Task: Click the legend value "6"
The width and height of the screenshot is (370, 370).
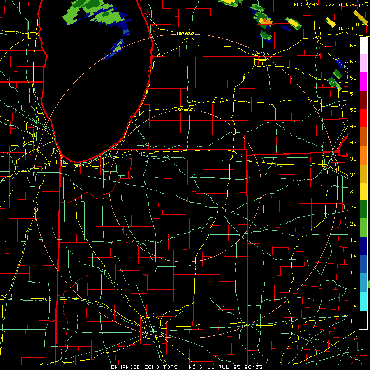Action: click(x=355, y=289)
